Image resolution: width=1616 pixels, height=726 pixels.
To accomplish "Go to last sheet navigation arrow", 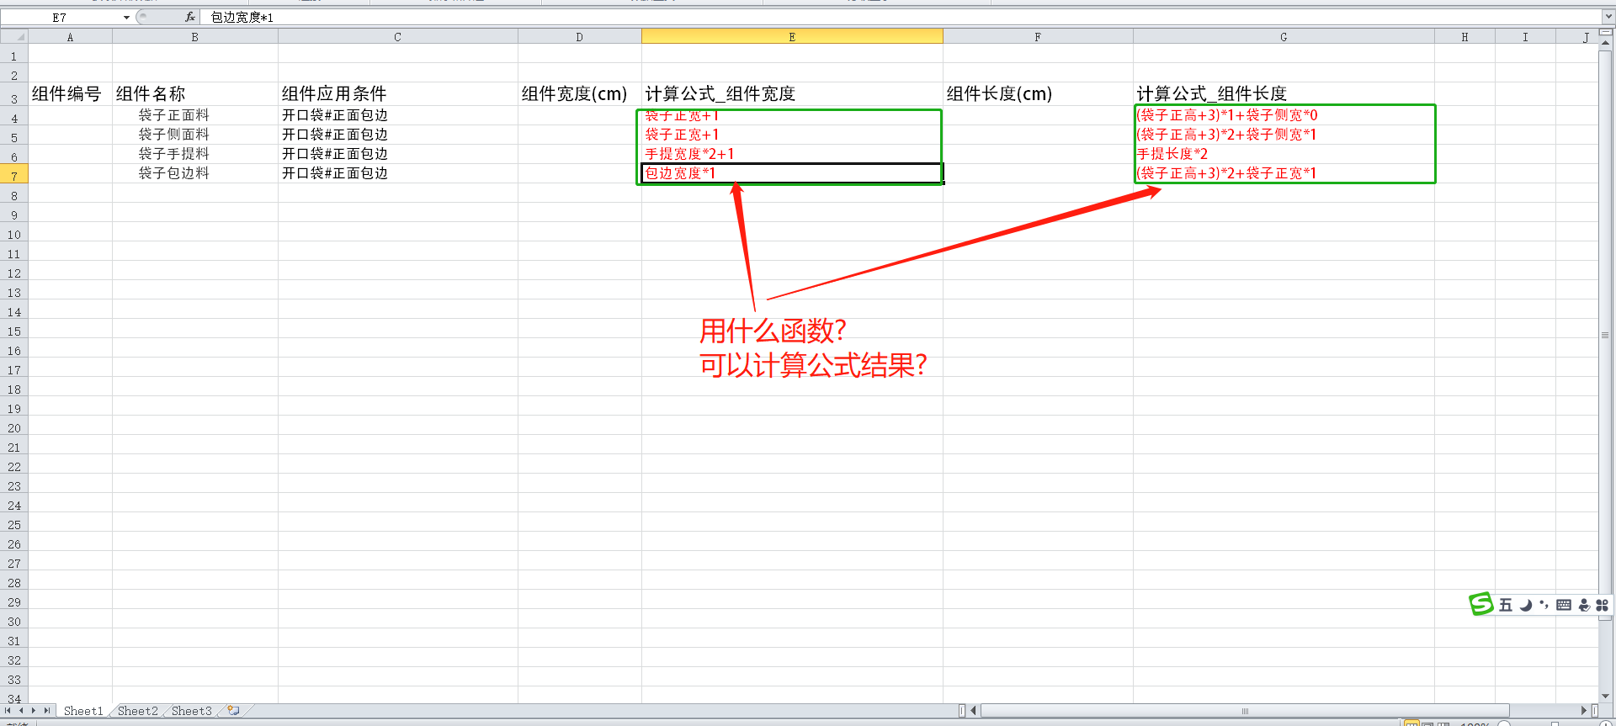I will (47, 711).
